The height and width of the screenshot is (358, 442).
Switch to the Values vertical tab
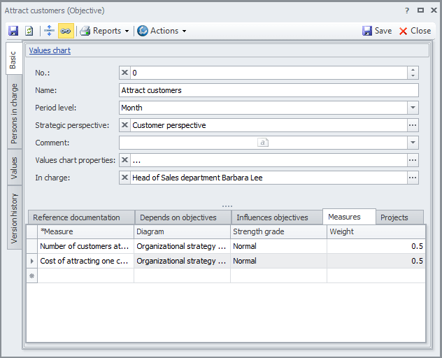click(14, 168)
